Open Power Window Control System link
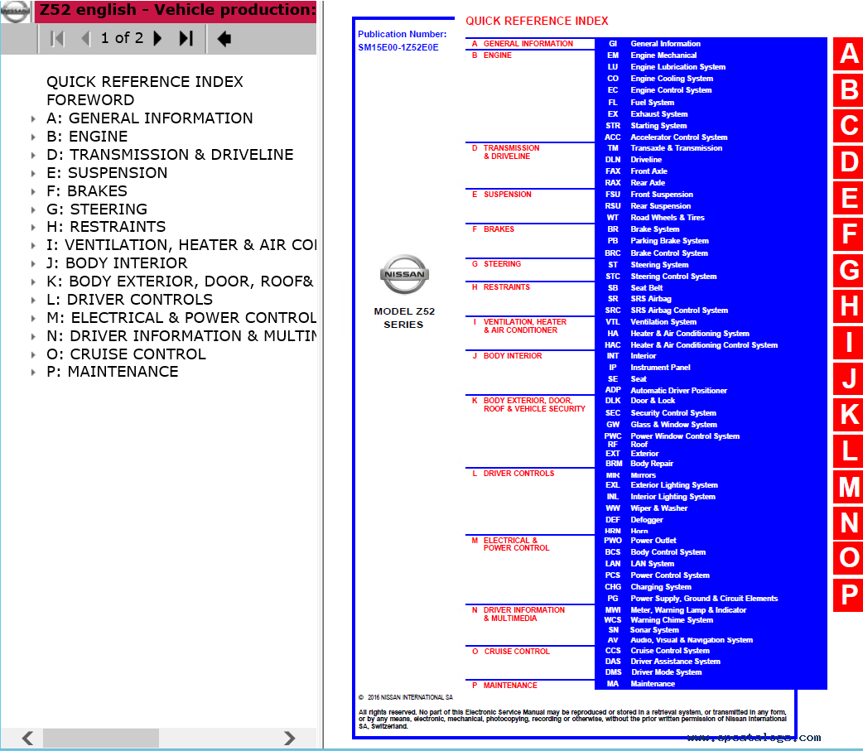Image resolution: width=863 pixels, height=751 pixels. (685, 436)
